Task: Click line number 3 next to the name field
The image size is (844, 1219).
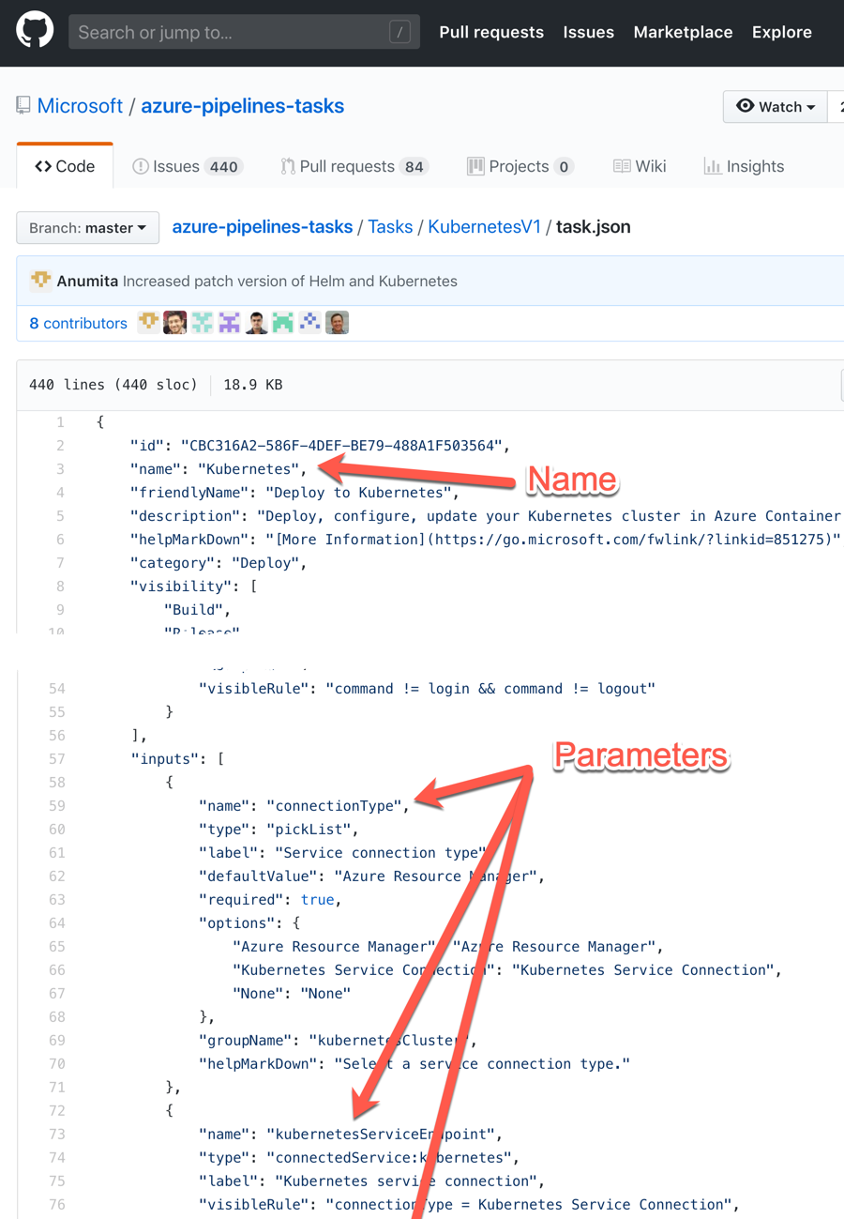Action: 59,468
